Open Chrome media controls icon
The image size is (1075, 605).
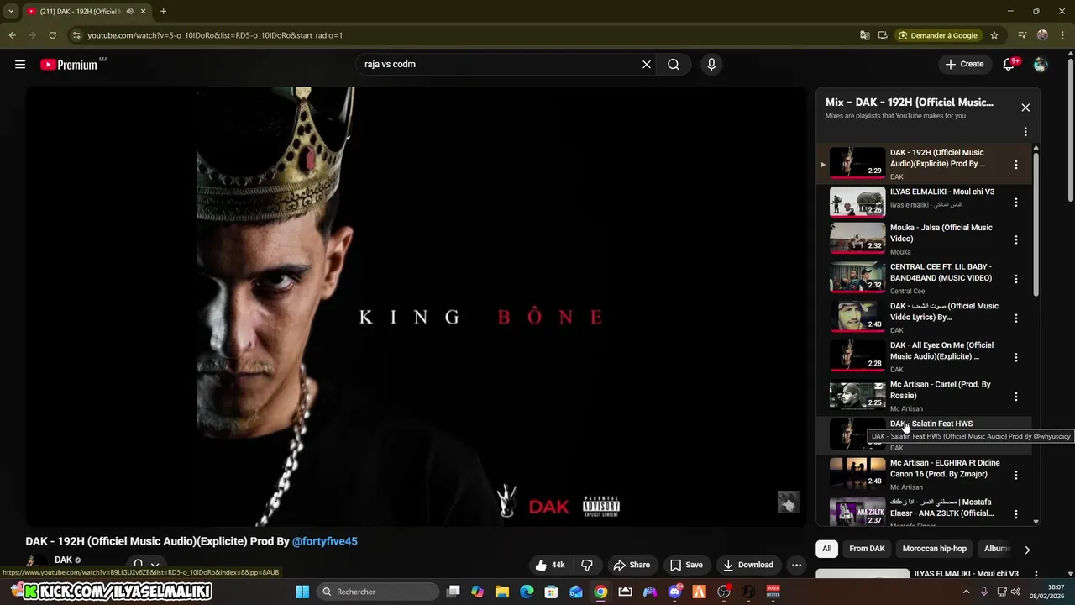point(1022,35)
